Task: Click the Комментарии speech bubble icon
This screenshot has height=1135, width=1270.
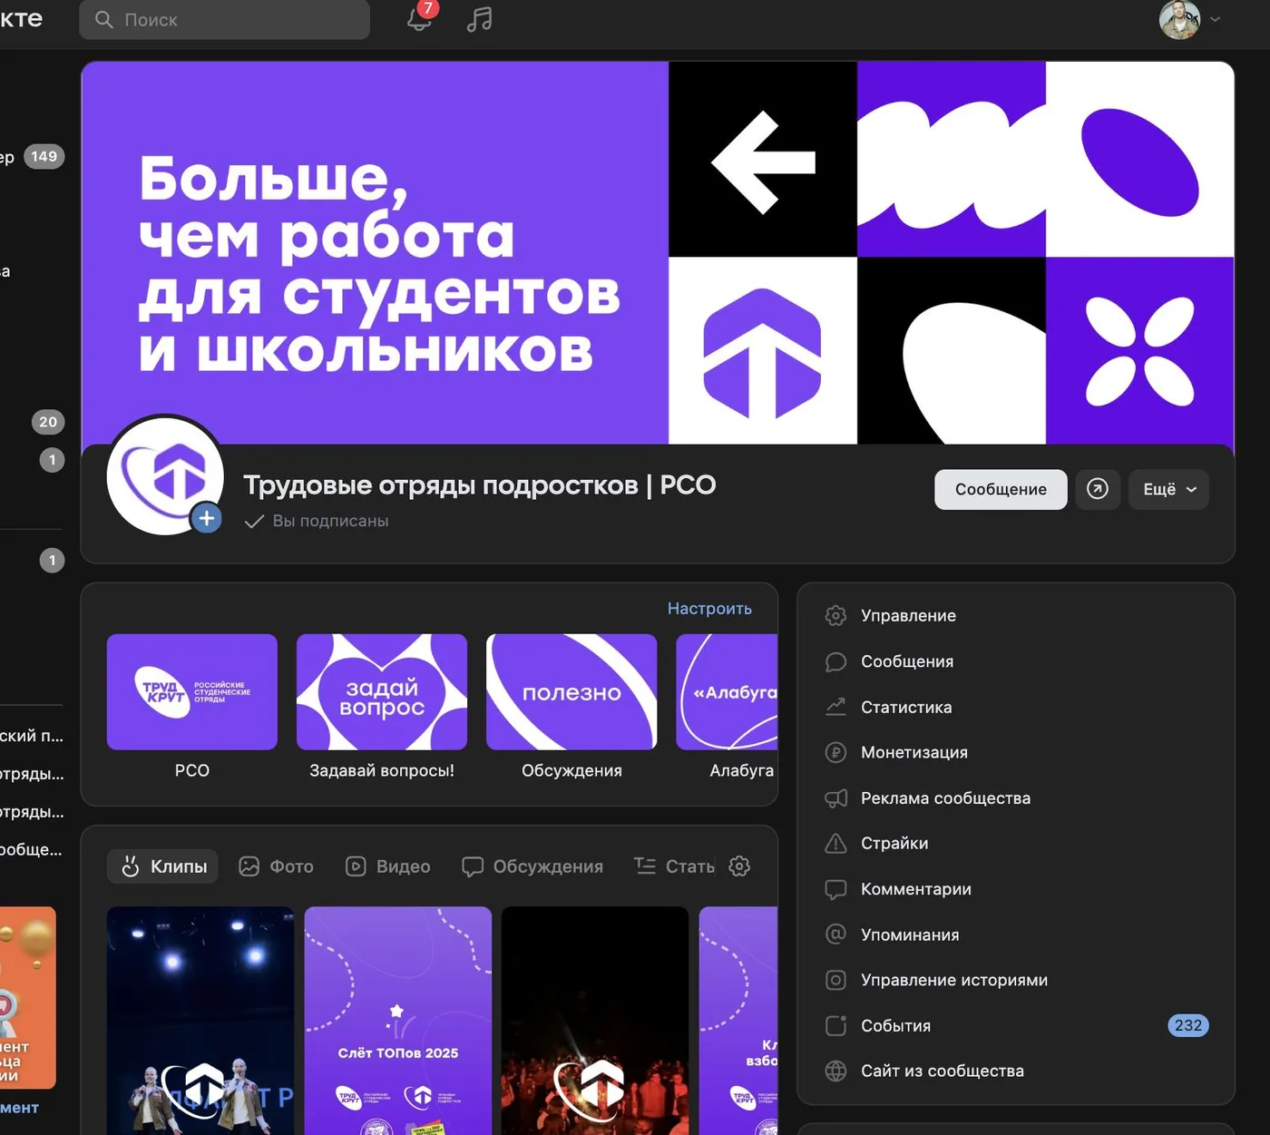Action: tap(835, 889)
